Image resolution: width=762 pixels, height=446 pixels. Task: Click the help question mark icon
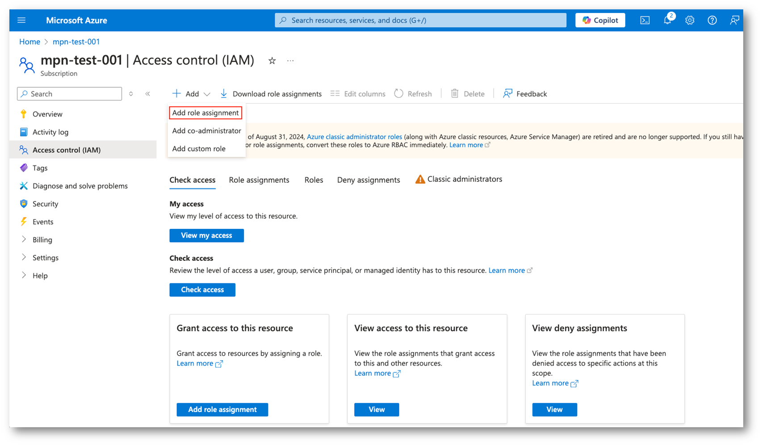[x=712, y=20]
